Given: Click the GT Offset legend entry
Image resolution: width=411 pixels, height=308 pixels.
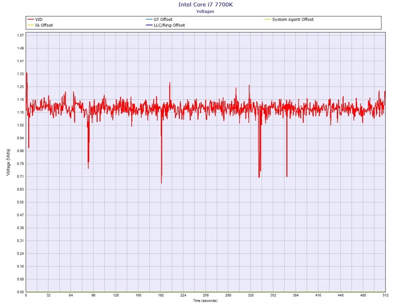Looking at the screenshot, I should coord(159,20).
